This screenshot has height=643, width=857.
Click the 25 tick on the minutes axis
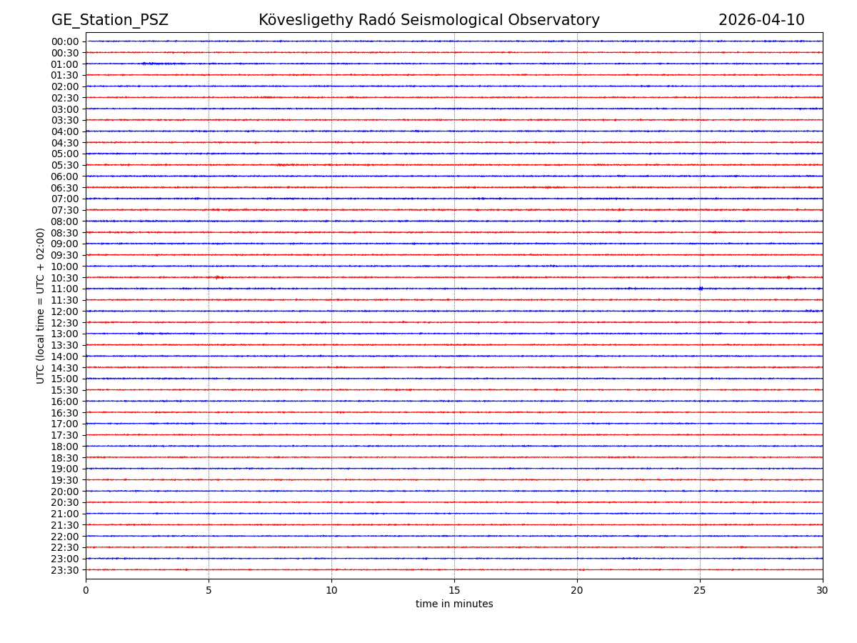(700, 590)
